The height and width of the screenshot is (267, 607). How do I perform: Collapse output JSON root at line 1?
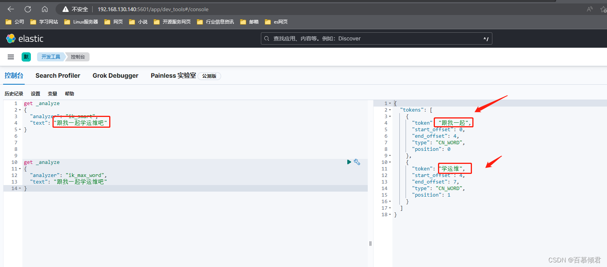(x=390, y=103)
